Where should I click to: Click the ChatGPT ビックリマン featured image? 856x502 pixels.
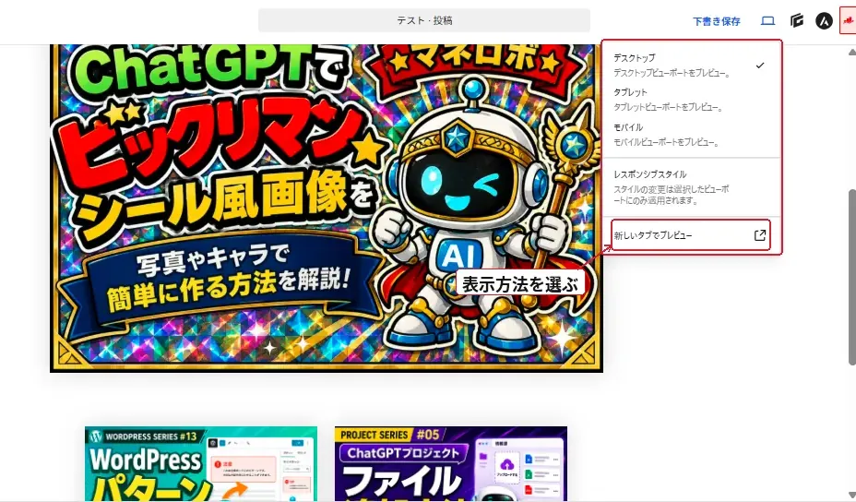327,209
